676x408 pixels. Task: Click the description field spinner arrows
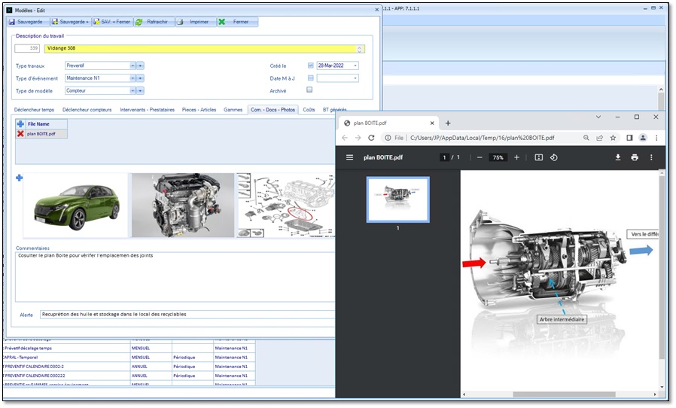tap(360, 49)
